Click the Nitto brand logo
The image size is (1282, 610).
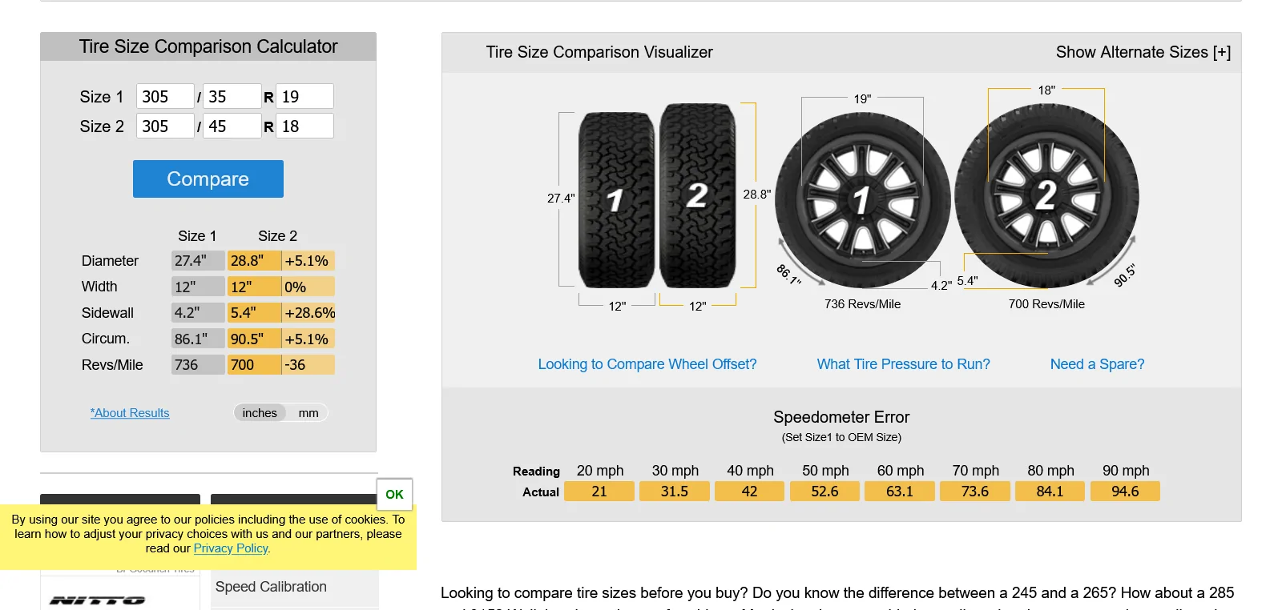click(x=97, y=600)
